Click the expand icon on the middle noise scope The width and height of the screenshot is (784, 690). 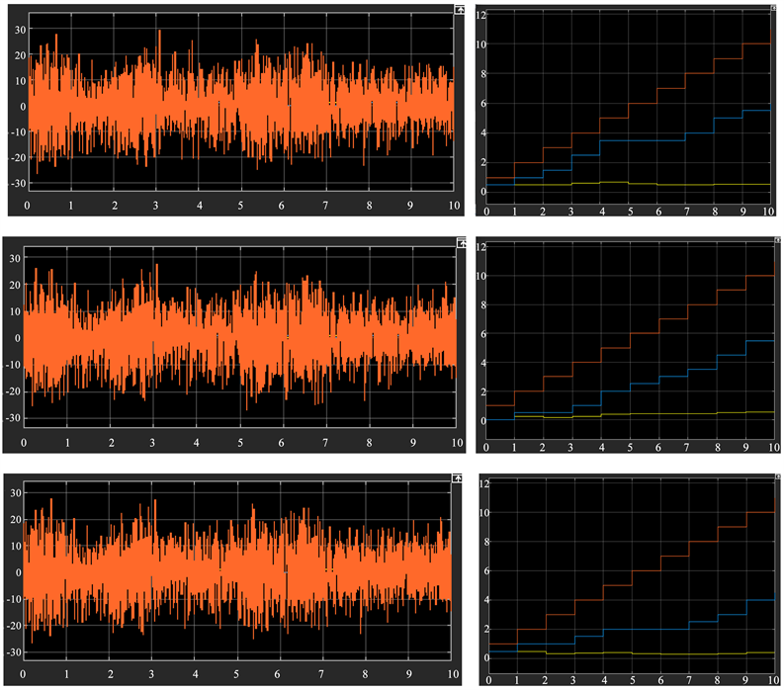(x=460, y=242)
